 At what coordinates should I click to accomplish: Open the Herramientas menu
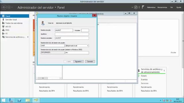pyautogui.click(x=162, y=7)
